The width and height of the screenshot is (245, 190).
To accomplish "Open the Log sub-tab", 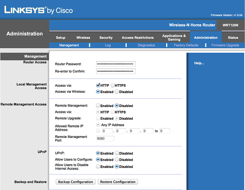I will tap(108, 45).
